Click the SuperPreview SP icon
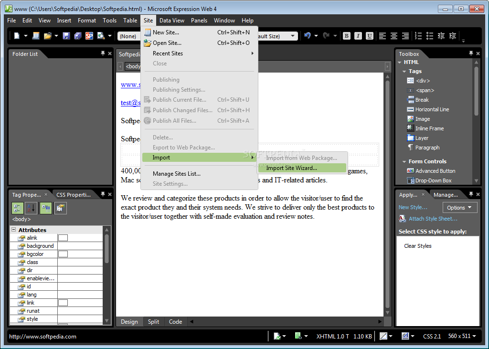The height and width of the screenshot is (349, 489). click(x=89, y=36)
